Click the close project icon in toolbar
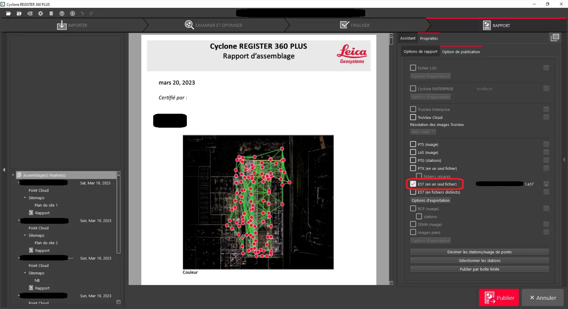 (x=19, y=14)
